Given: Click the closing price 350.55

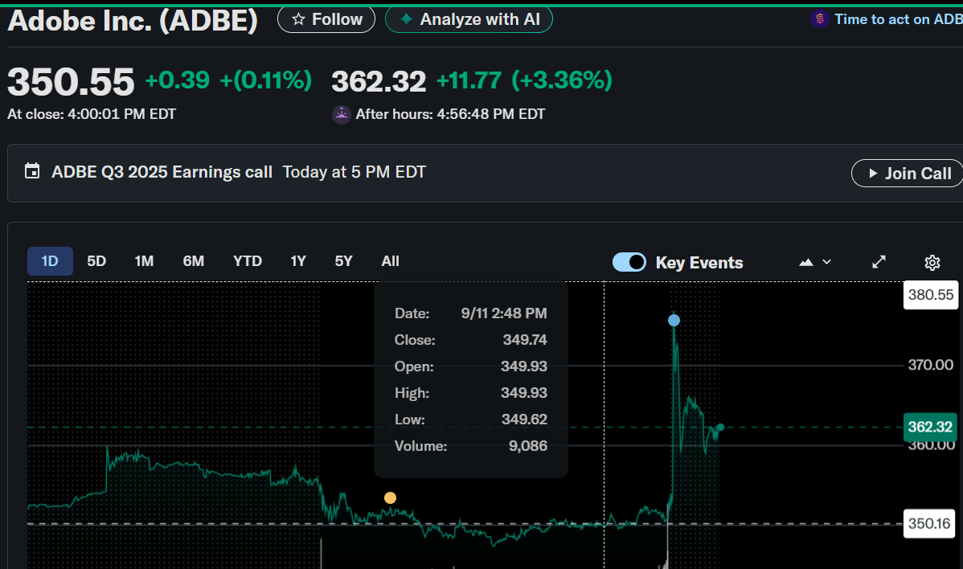Looking at the screenshot, I should (71, 82).
